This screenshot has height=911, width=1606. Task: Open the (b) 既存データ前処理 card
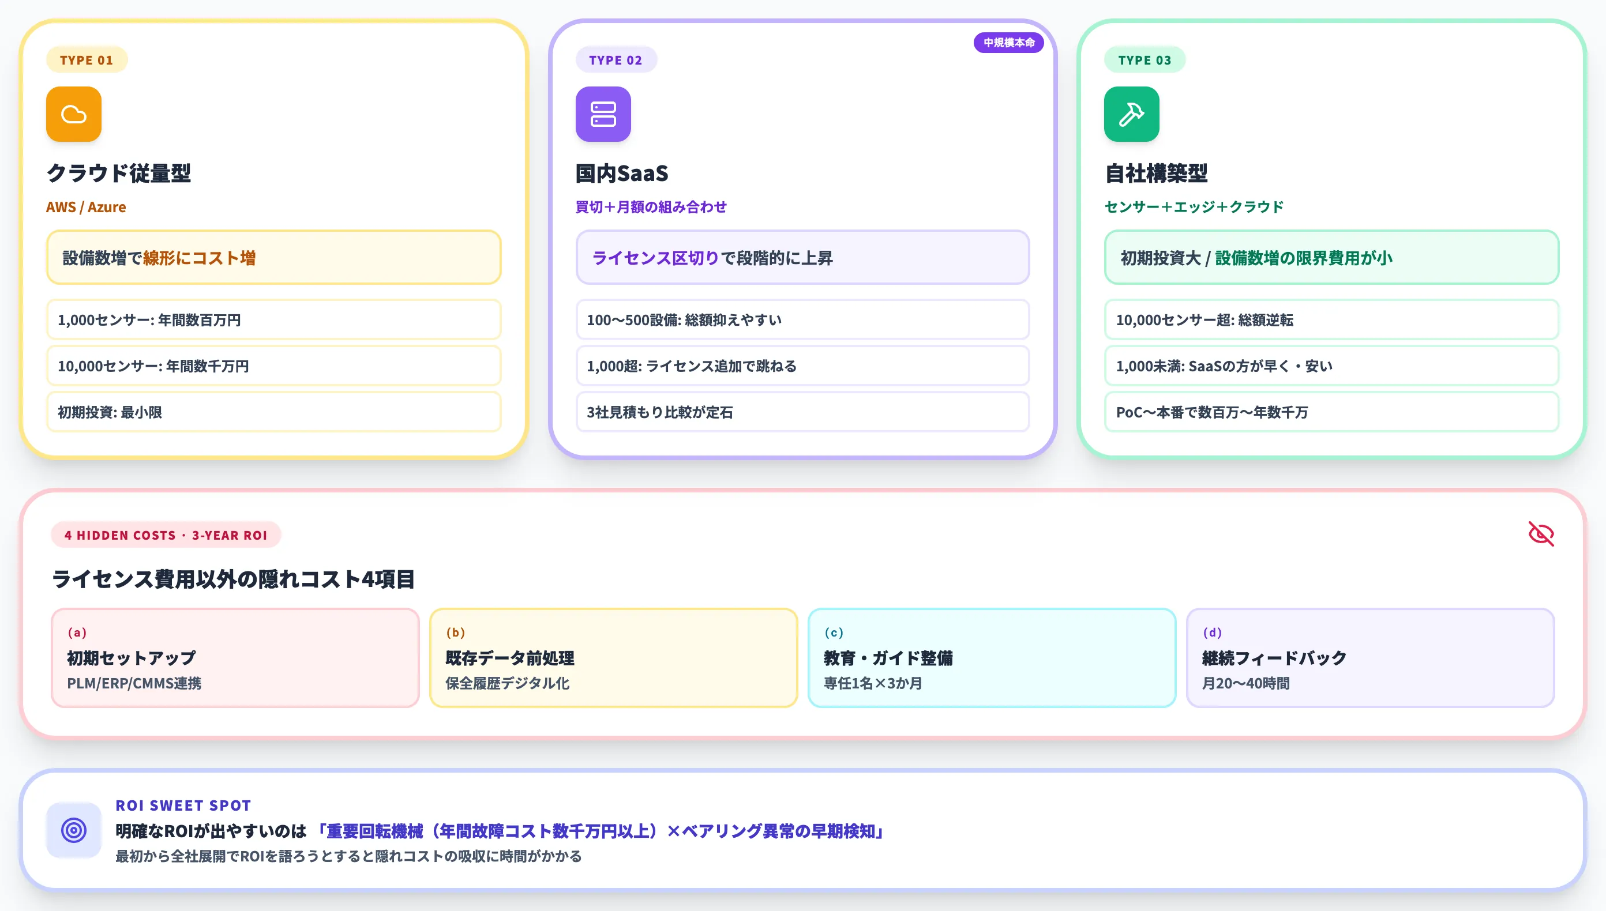click(x=613, y=658)
